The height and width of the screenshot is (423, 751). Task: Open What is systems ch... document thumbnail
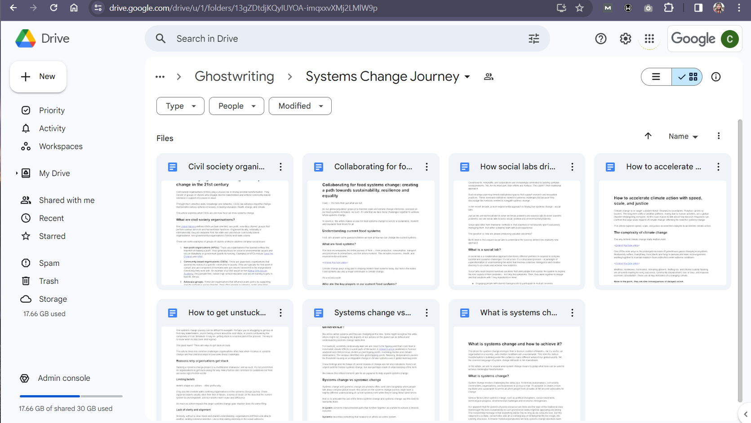(517, 374)
